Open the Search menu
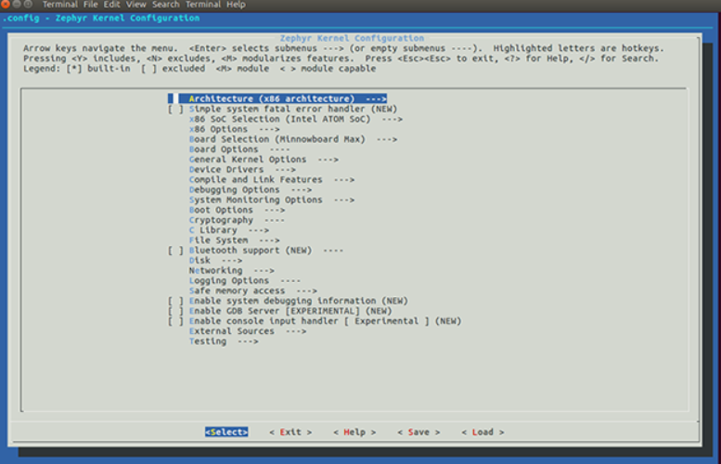 point(166,5)
